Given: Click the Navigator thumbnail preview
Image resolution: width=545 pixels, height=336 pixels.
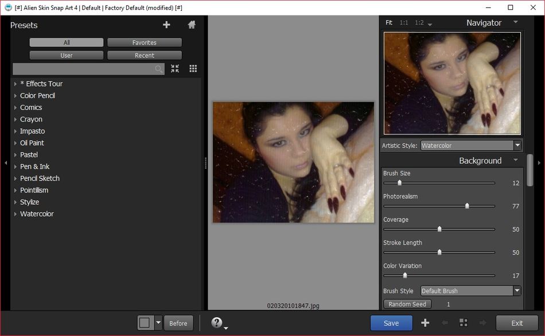Looking at the screenshot, I should click(x=452, y=83).
